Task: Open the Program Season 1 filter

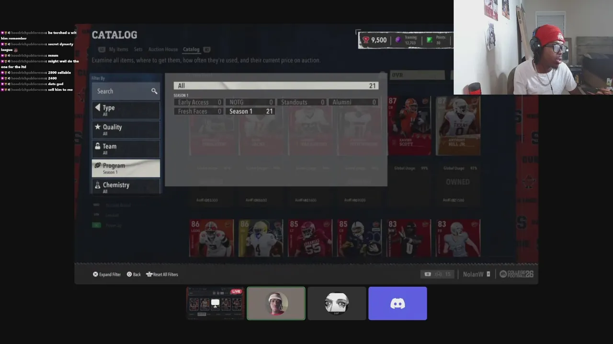Action: 126,168
